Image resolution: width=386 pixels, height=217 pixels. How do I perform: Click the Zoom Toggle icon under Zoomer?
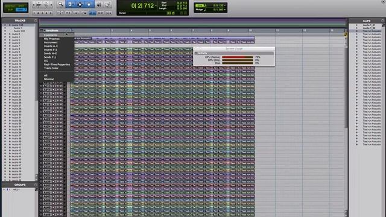tap(60, 13)
